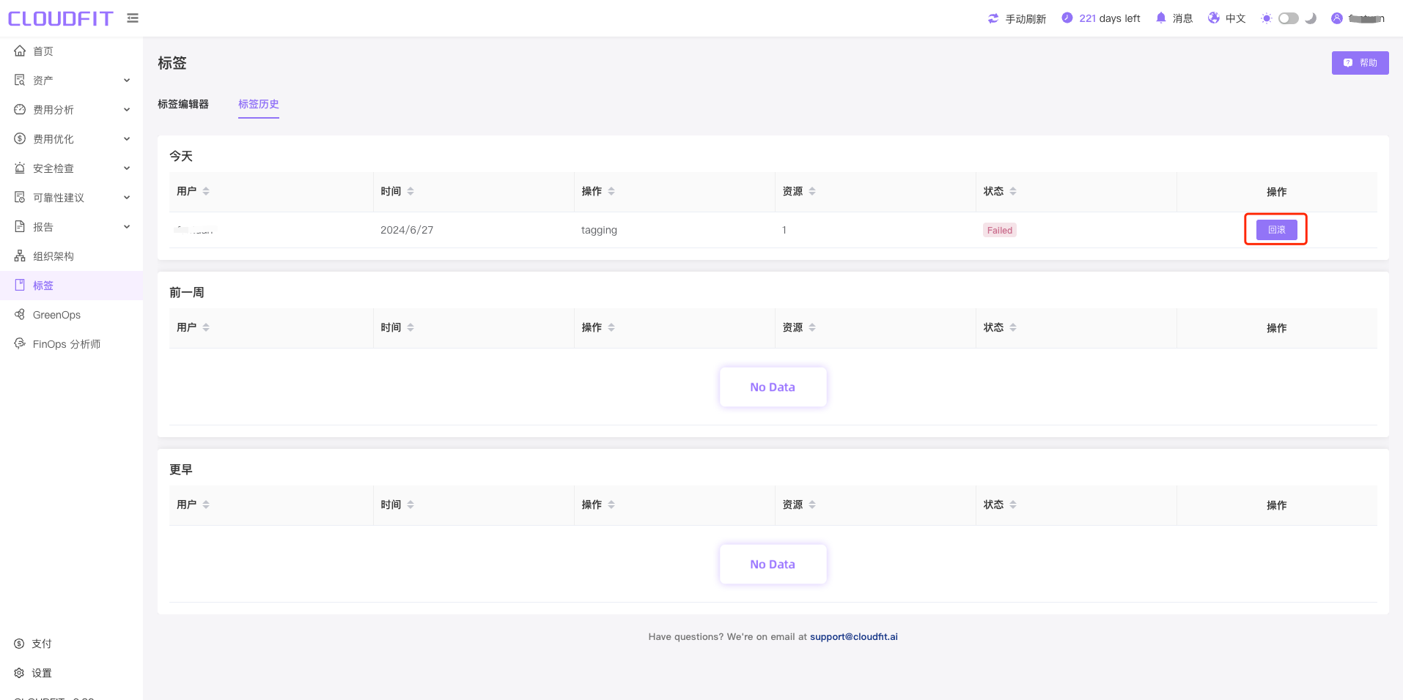Click 手动刷新 manual refresh label
This screenshot has width=1403, height=700.
tap(1025, 18)
